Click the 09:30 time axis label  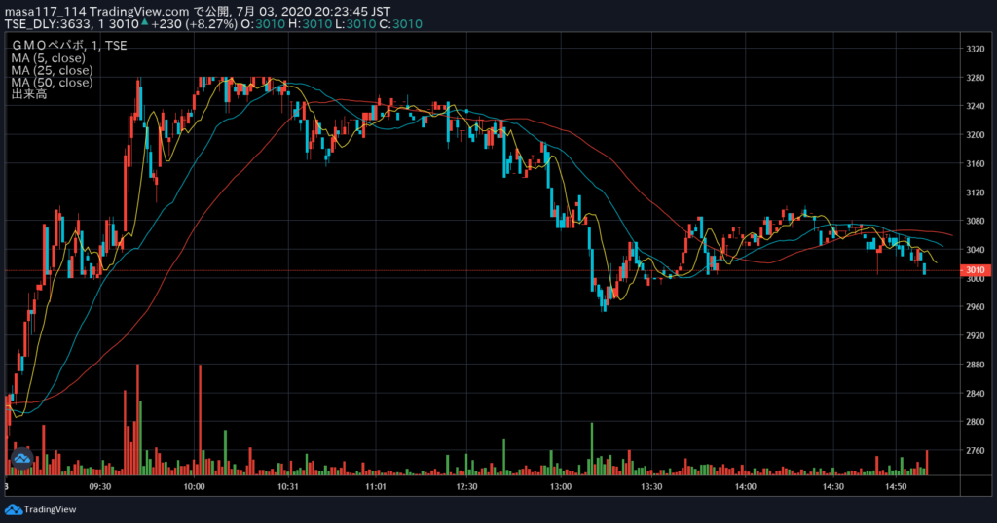100,487
